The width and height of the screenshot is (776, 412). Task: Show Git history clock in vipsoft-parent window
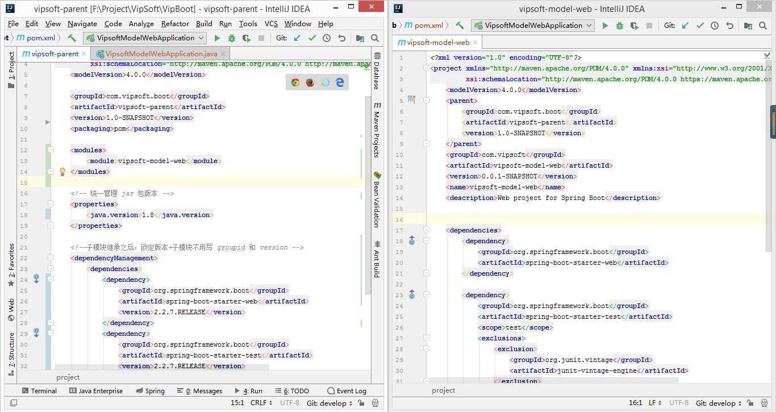tap(327, 38)
